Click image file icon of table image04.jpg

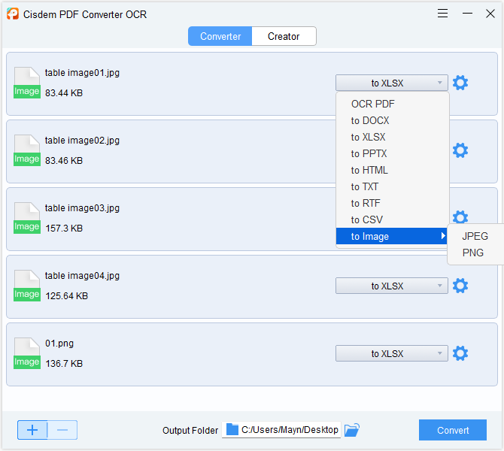point(27,286)
